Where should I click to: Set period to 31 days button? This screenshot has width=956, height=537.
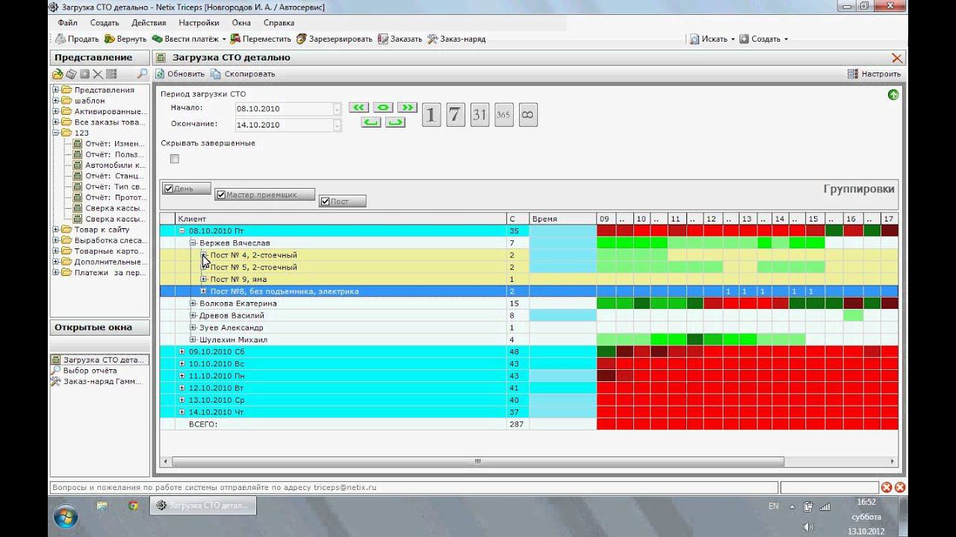pos(479,114)
